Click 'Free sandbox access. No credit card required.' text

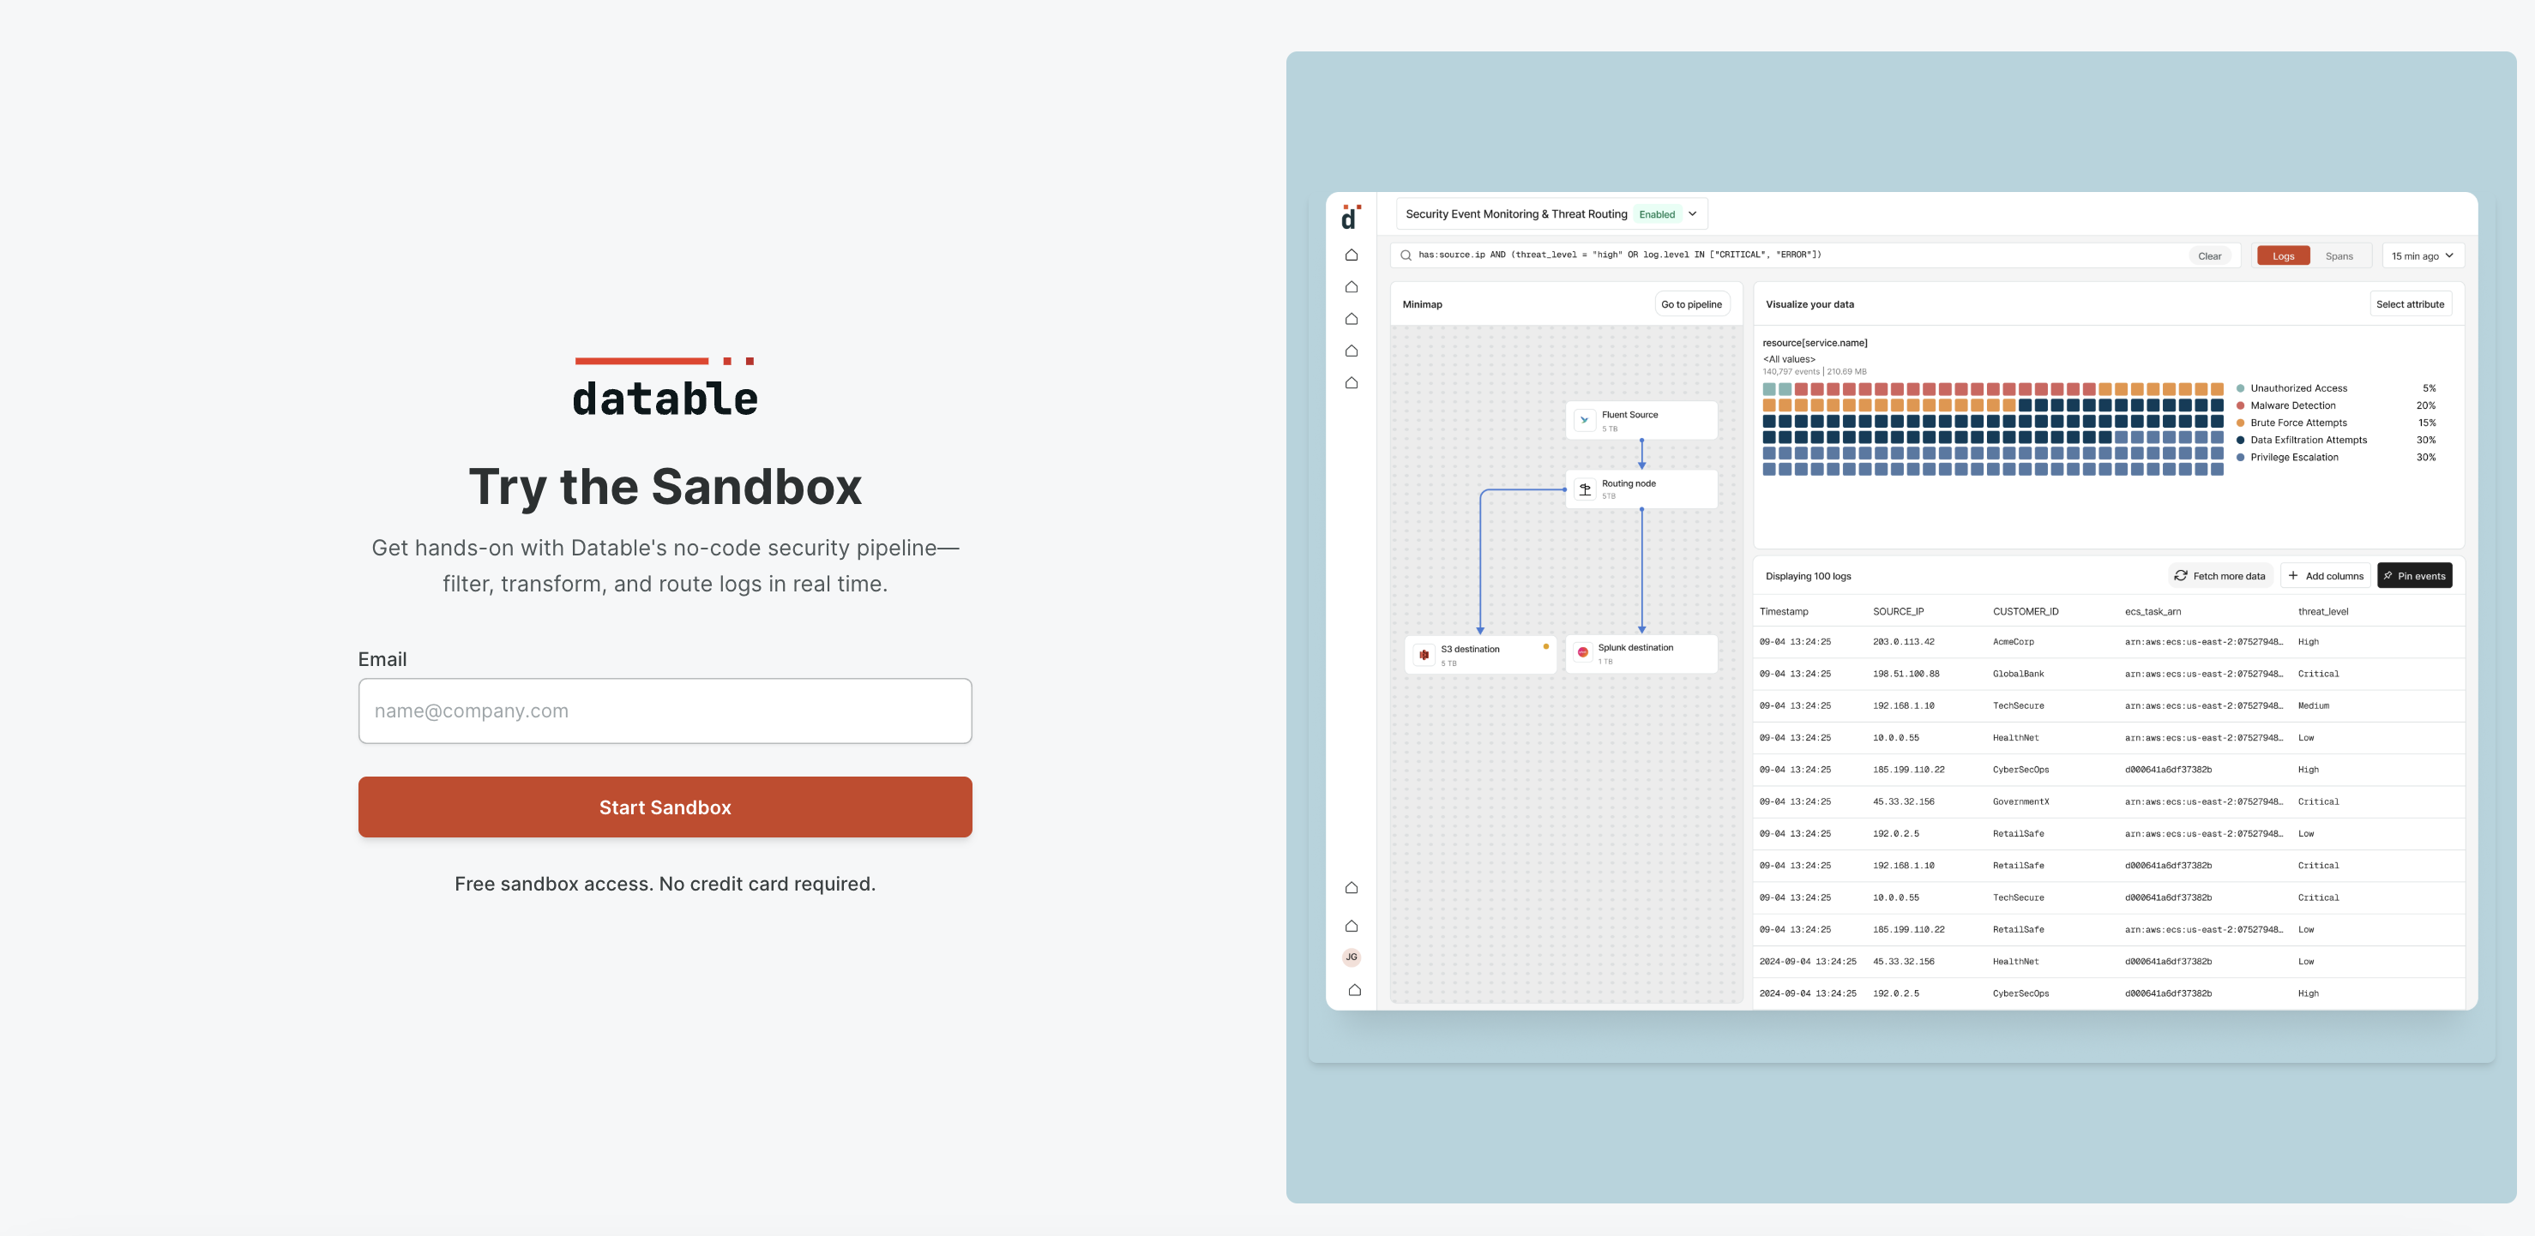click(665, 884)
